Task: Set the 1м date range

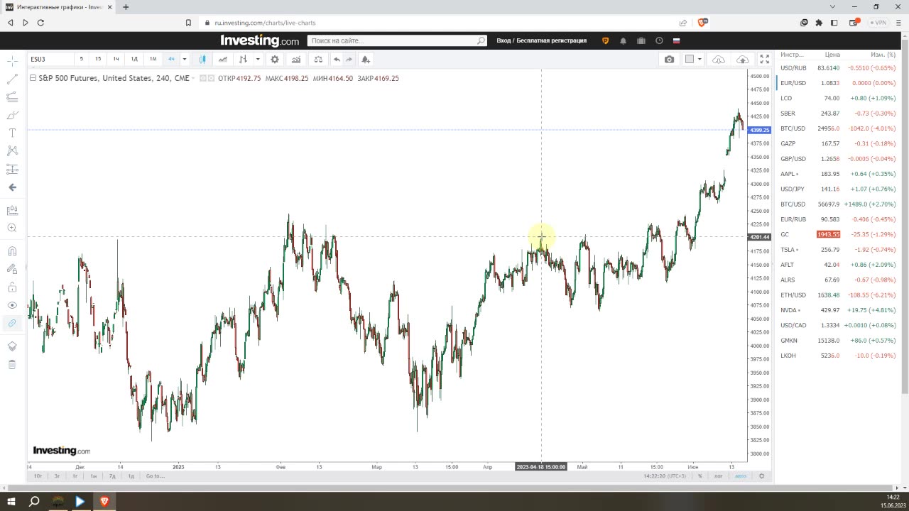Action: coord(93,476)
